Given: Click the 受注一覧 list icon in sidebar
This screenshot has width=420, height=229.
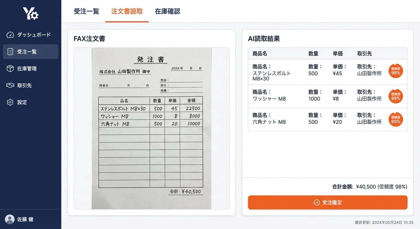Looking at the screenshot, I should click(10, 52).
